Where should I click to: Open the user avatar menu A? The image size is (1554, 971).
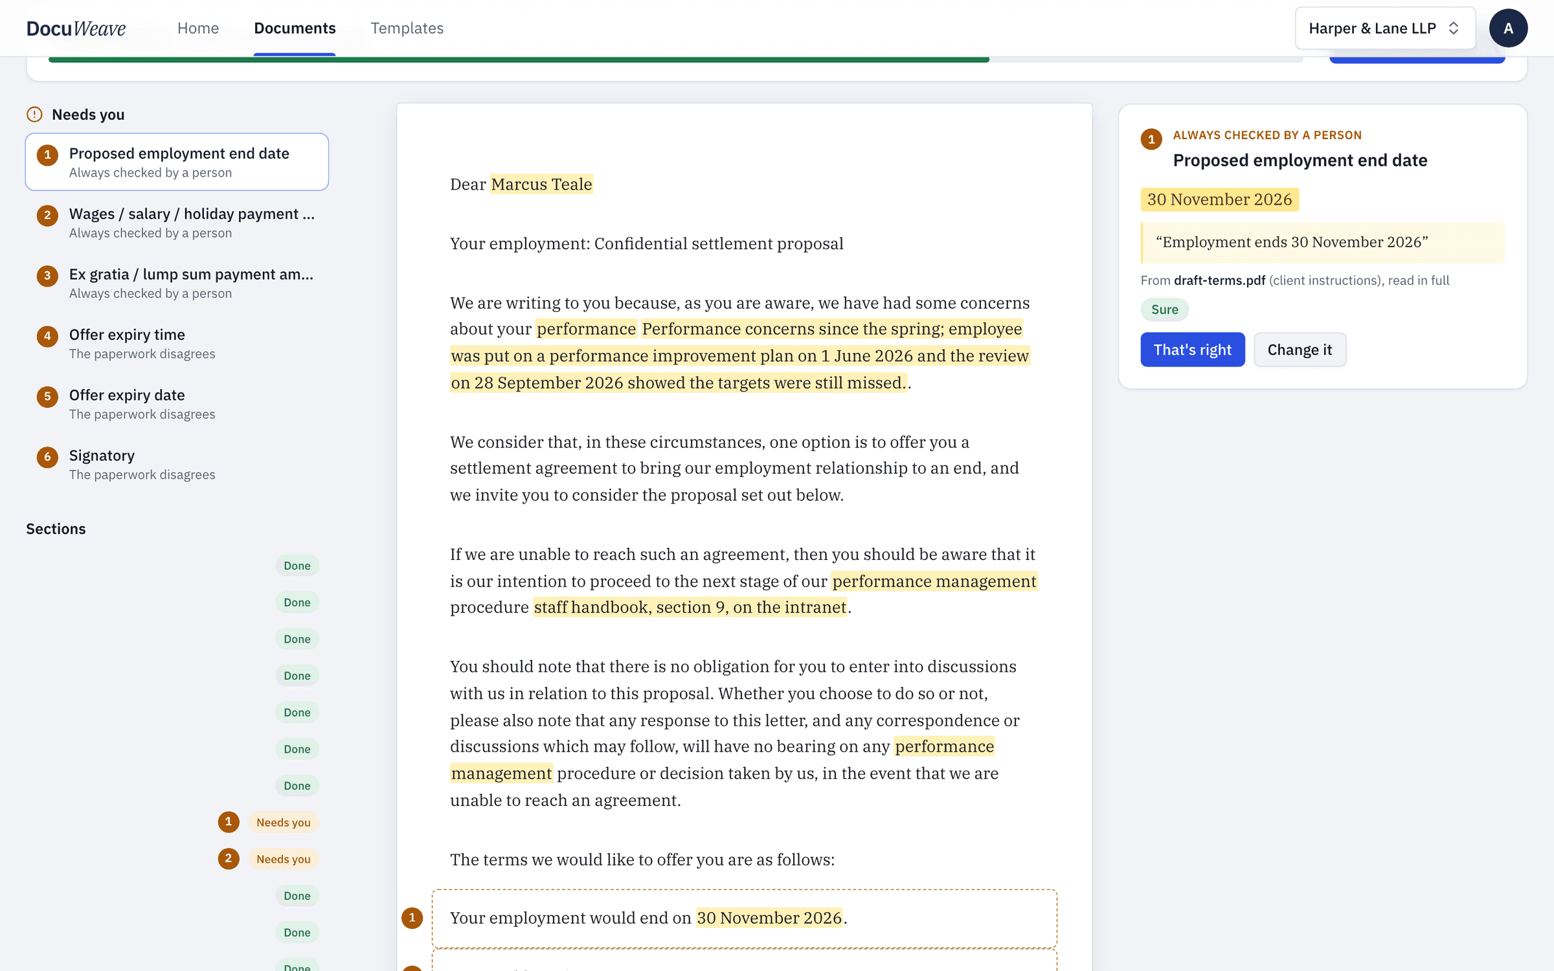coord(1508,28)
